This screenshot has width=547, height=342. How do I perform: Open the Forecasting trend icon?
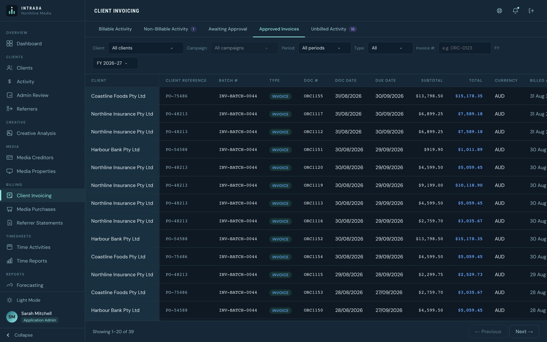point(10,285)
